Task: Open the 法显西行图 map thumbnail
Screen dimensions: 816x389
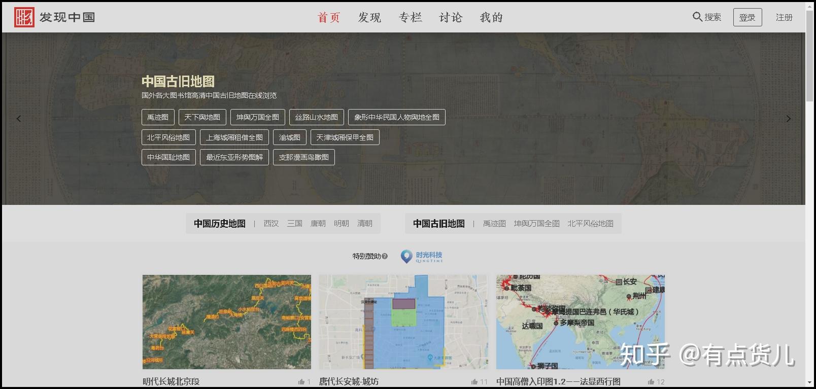Action: click(x=581, y=322)
